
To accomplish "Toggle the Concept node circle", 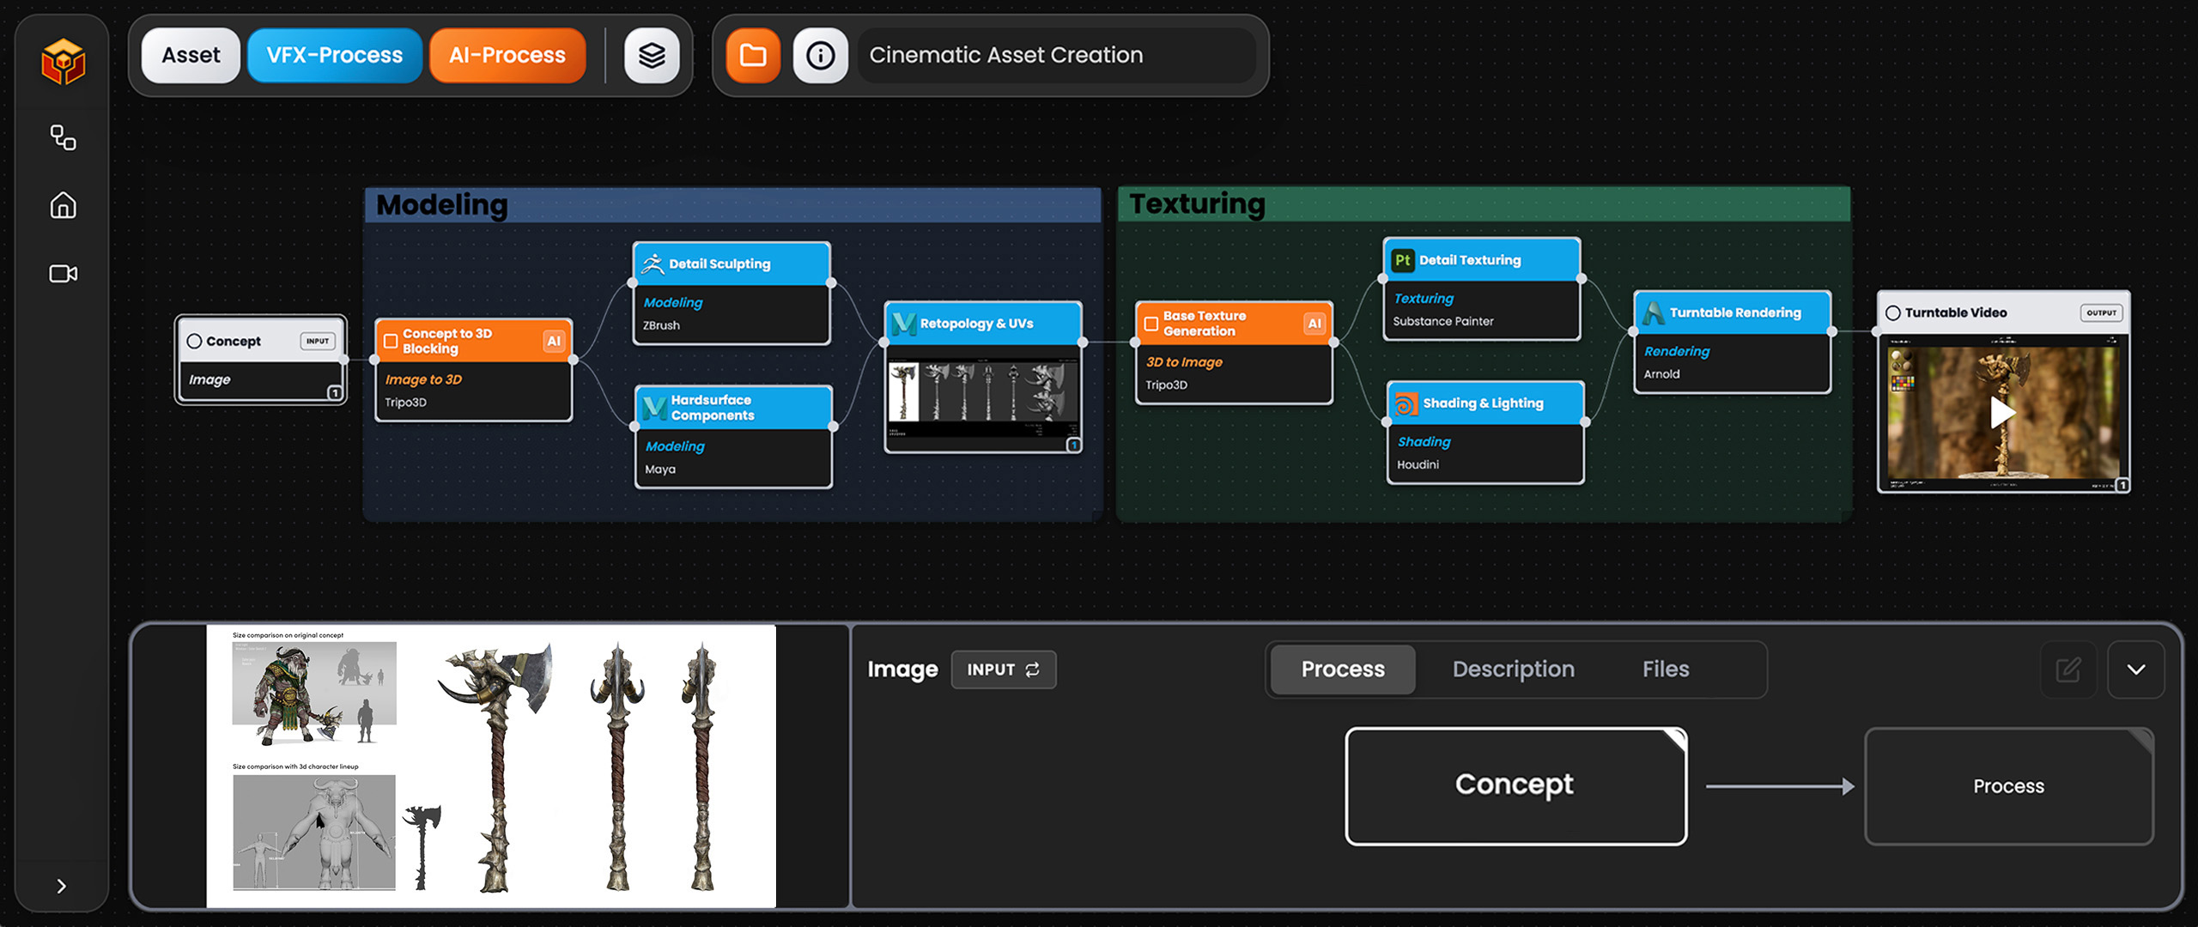I will (195, 341).
